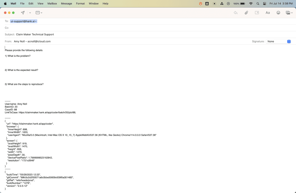Click the "innerHeight": 898 line

point(17,130)
